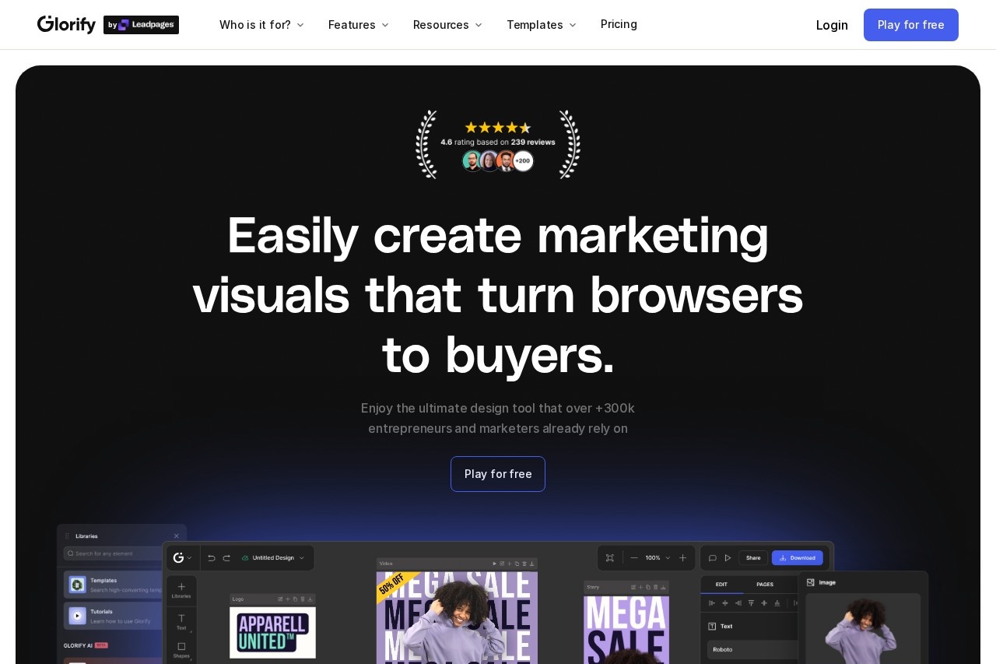
Task: Select the Text tool in the editor sidebar
Action: point(181,620)
